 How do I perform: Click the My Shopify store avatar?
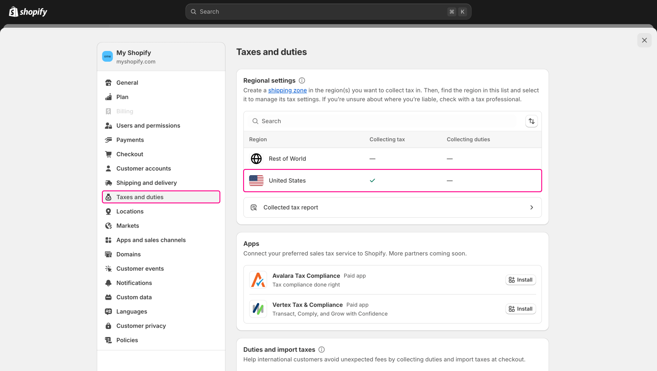click(x=107, y=56)
